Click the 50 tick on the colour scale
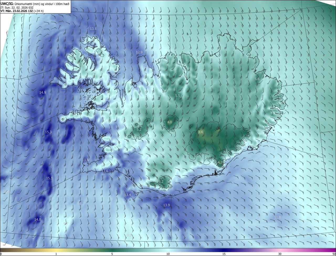The height and width of the screenshot is (256, 336). tap(334, 254)
